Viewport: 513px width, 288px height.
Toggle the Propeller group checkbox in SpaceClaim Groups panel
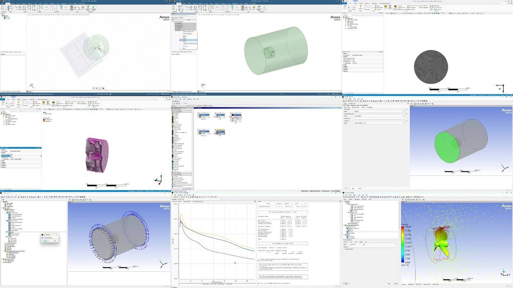pos(176,29)
